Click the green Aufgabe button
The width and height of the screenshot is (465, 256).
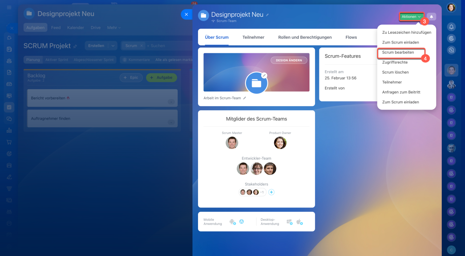[162, 78]
